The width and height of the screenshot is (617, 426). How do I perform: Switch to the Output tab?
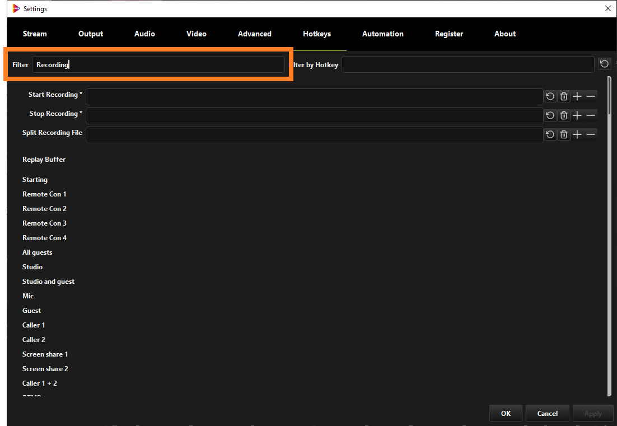[91, 34]
